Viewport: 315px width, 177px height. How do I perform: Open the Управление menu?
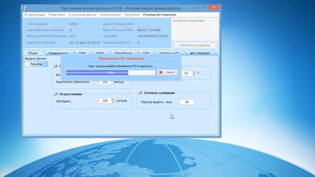tap(57, 15)
